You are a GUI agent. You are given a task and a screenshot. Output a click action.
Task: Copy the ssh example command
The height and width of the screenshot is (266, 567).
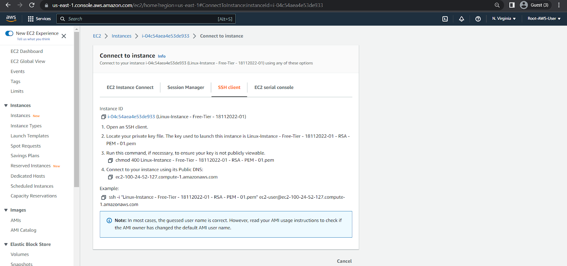coord(103,197)
